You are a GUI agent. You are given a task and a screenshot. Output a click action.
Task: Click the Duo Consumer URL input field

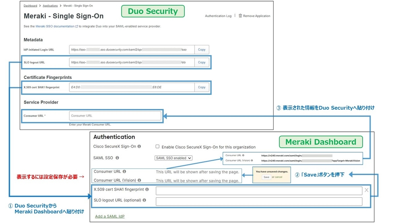(115, 116)
